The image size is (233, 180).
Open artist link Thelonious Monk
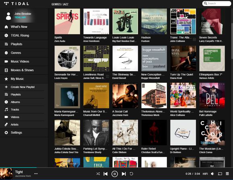click(150, 115)
